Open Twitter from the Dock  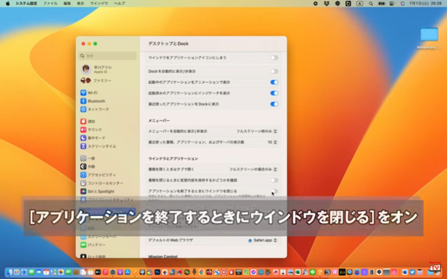(x=412, y=272)
